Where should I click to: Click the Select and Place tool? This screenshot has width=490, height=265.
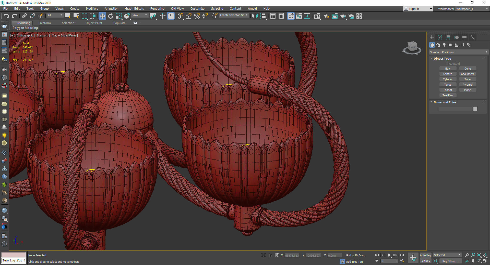[x=127, y=16]
